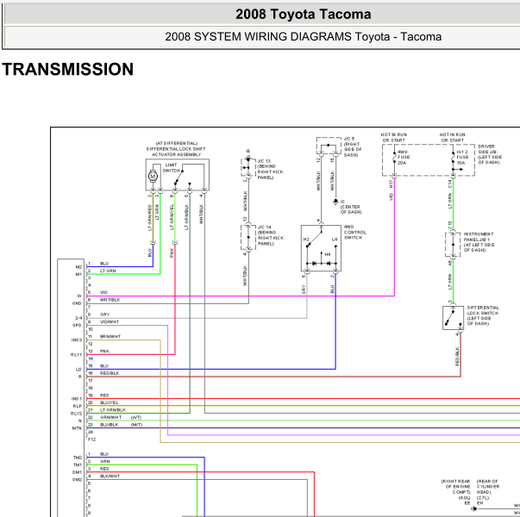Select the DM2 terminal label
The height and width of the screenshot is (517, 520).
pyautogui.click(x=78, y=480)
